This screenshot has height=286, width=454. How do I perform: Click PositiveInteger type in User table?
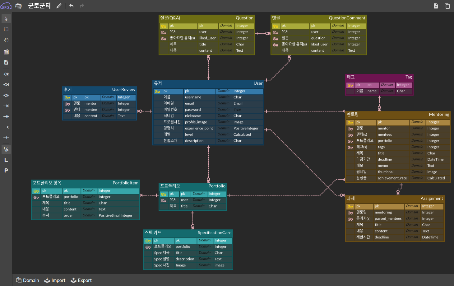click(x=246, y=129)
